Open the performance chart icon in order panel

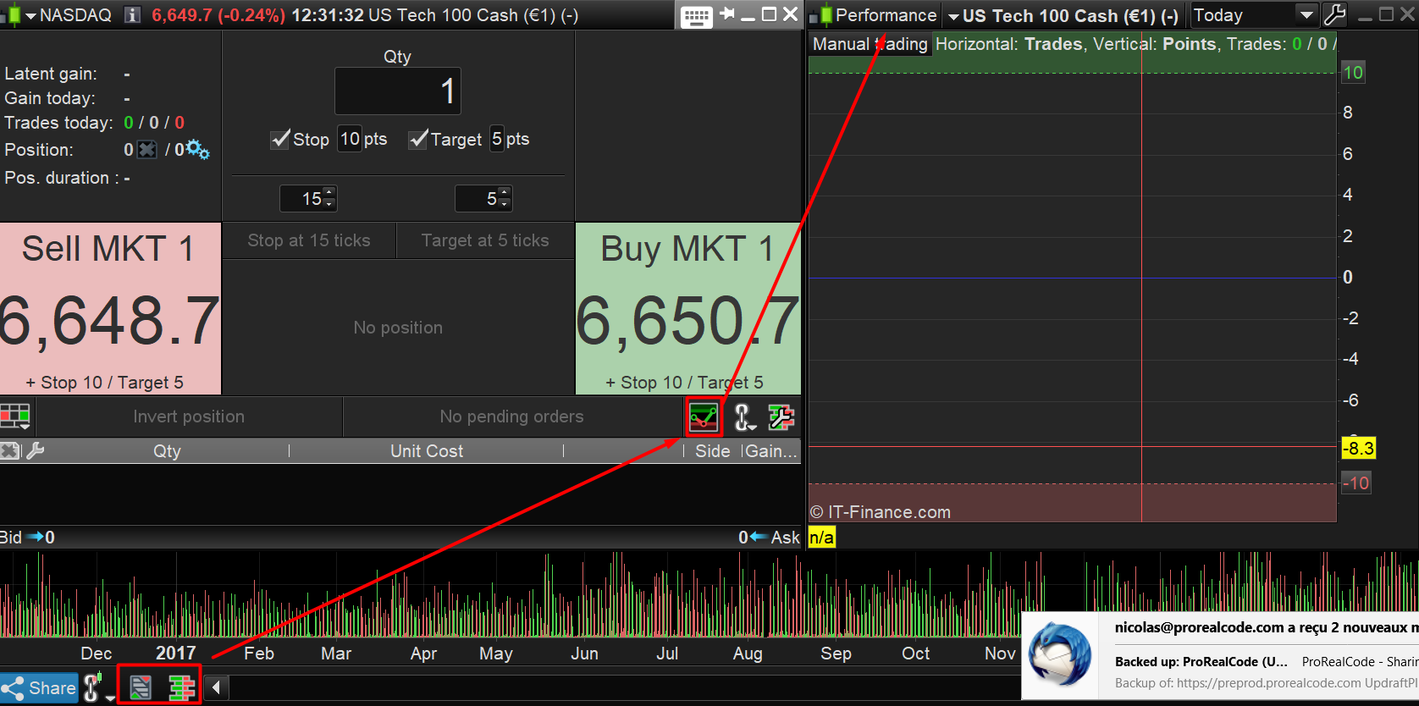click(704, 416)
